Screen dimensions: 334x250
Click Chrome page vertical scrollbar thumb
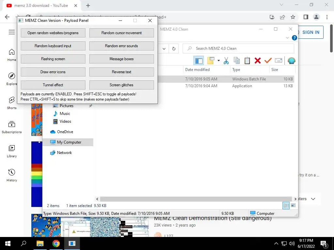(331, 39)
